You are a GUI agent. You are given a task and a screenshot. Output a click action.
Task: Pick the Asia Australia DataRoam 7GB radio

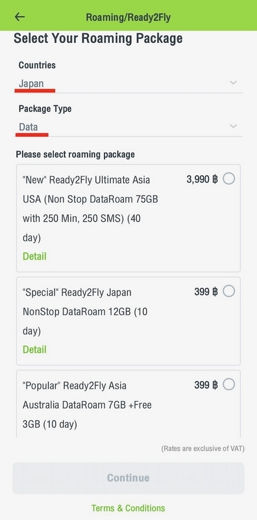click(x=229, y=385)
